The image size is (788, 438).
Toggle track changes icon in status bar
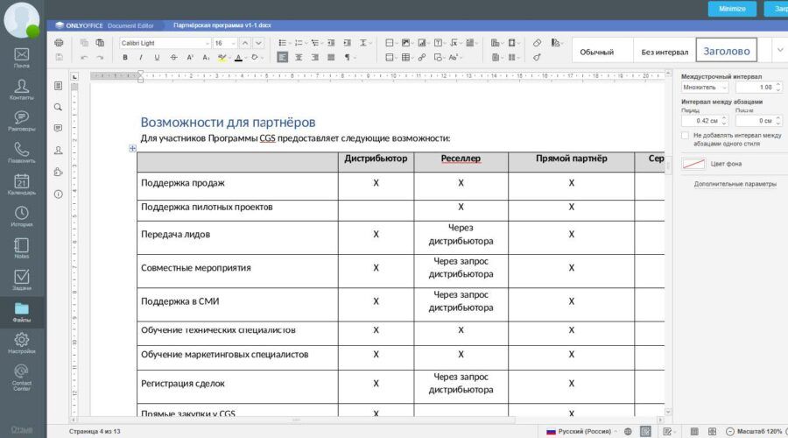point(667,431)
